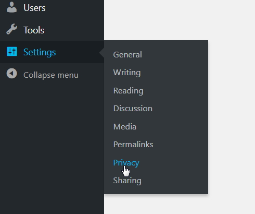Open Reading settings page
255x214 pixels.
[x=128, y=91]
